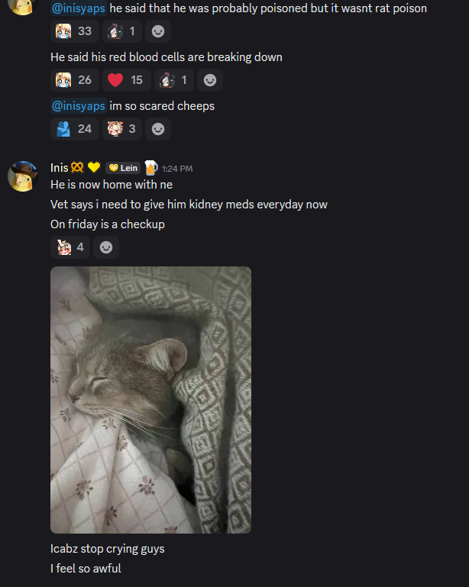The image size is (469, 587).
Task: Toggle the crying emoji reaction with 33
Action: (x=75, y=31)
